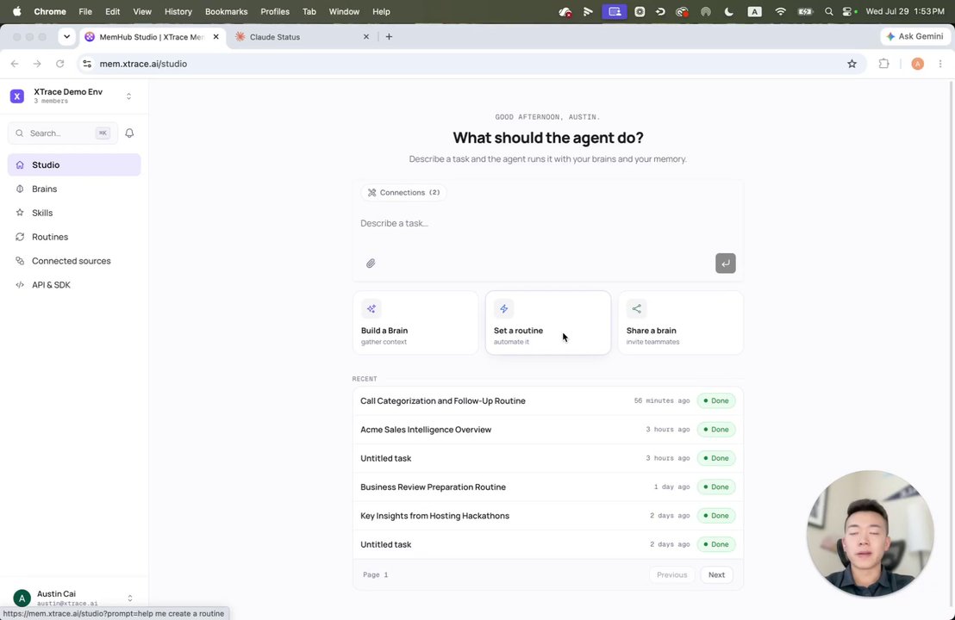Open the Studio sidebar item

coord(74,164)
